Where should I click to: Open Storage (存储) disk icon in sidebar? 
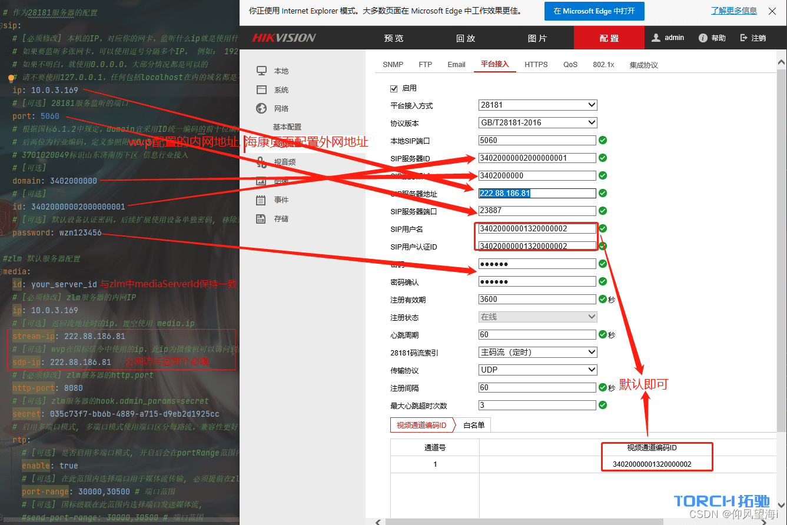(x=262, y=219)
